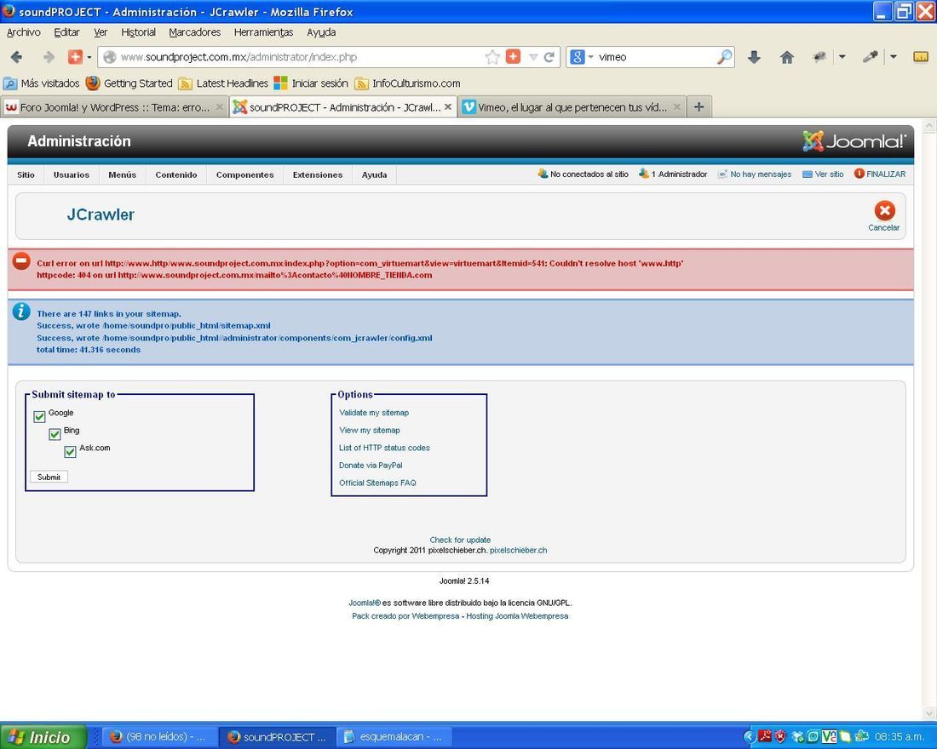Open the Latest Headlines feed bookmark
The height and width of the screenshot is (749, 937).
223,83
